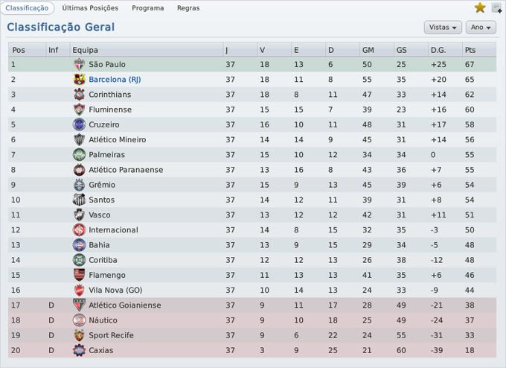This screenshot has width=506, height=368.
Task: Click the Corinthians club crest
Action: click(x=79, y=95)
